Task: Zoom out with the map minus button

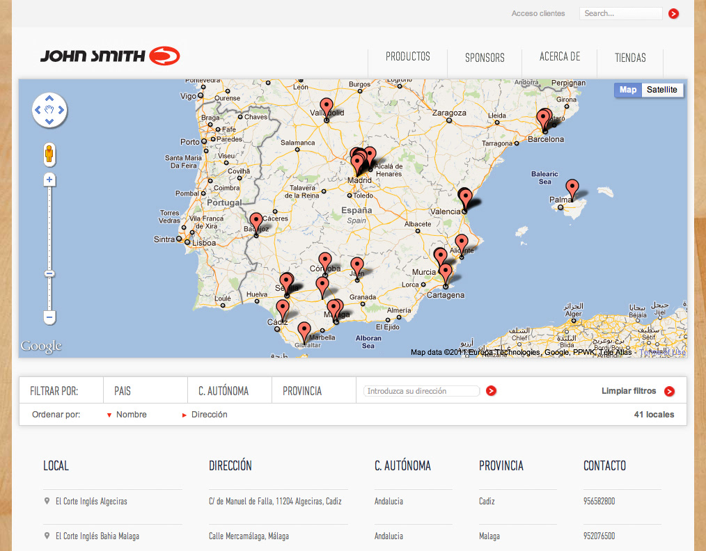Action: pos(49,317)
